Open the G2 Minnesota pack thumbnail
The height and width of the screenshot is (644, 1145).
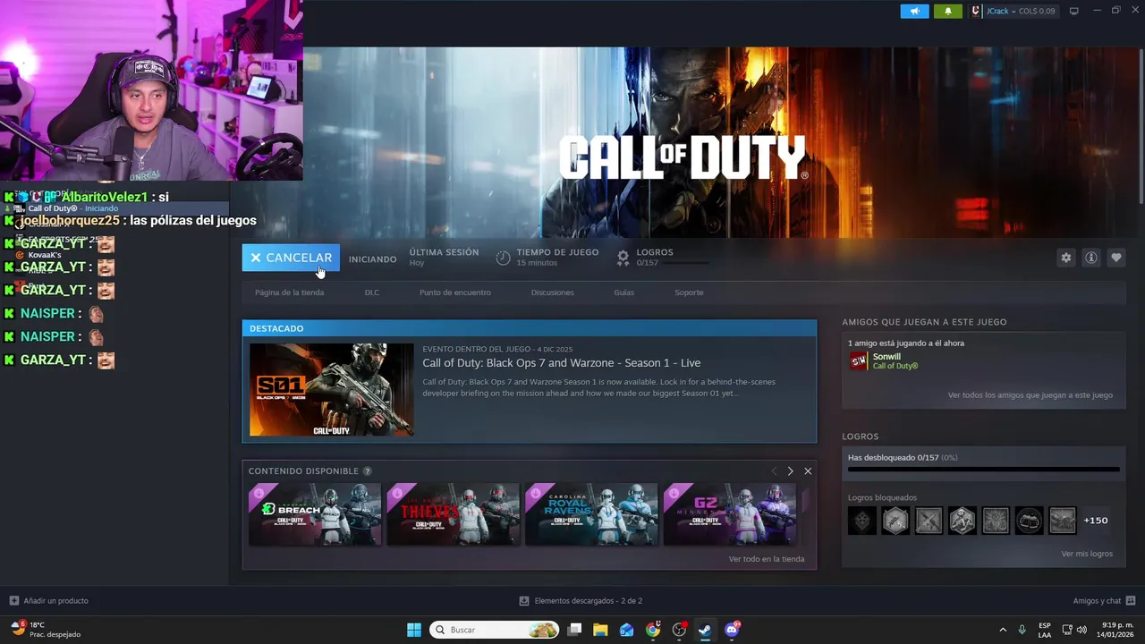(730, 514)
